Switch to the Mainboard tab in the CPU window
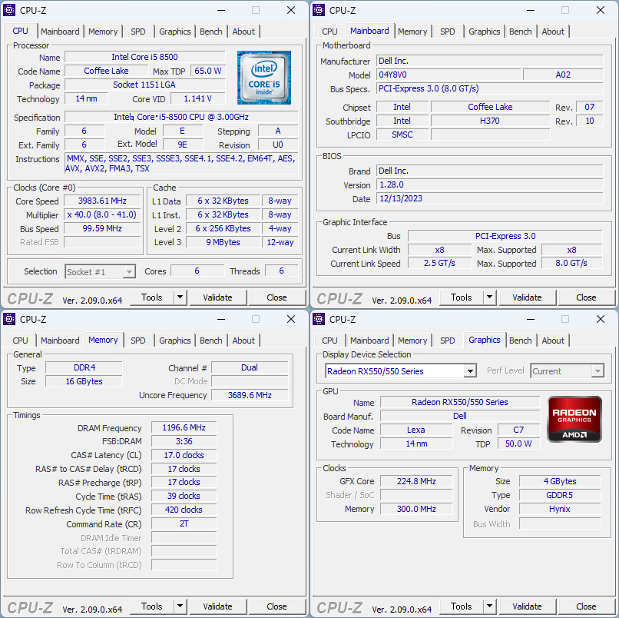This screenshot has height=618, width=619. 60,32
